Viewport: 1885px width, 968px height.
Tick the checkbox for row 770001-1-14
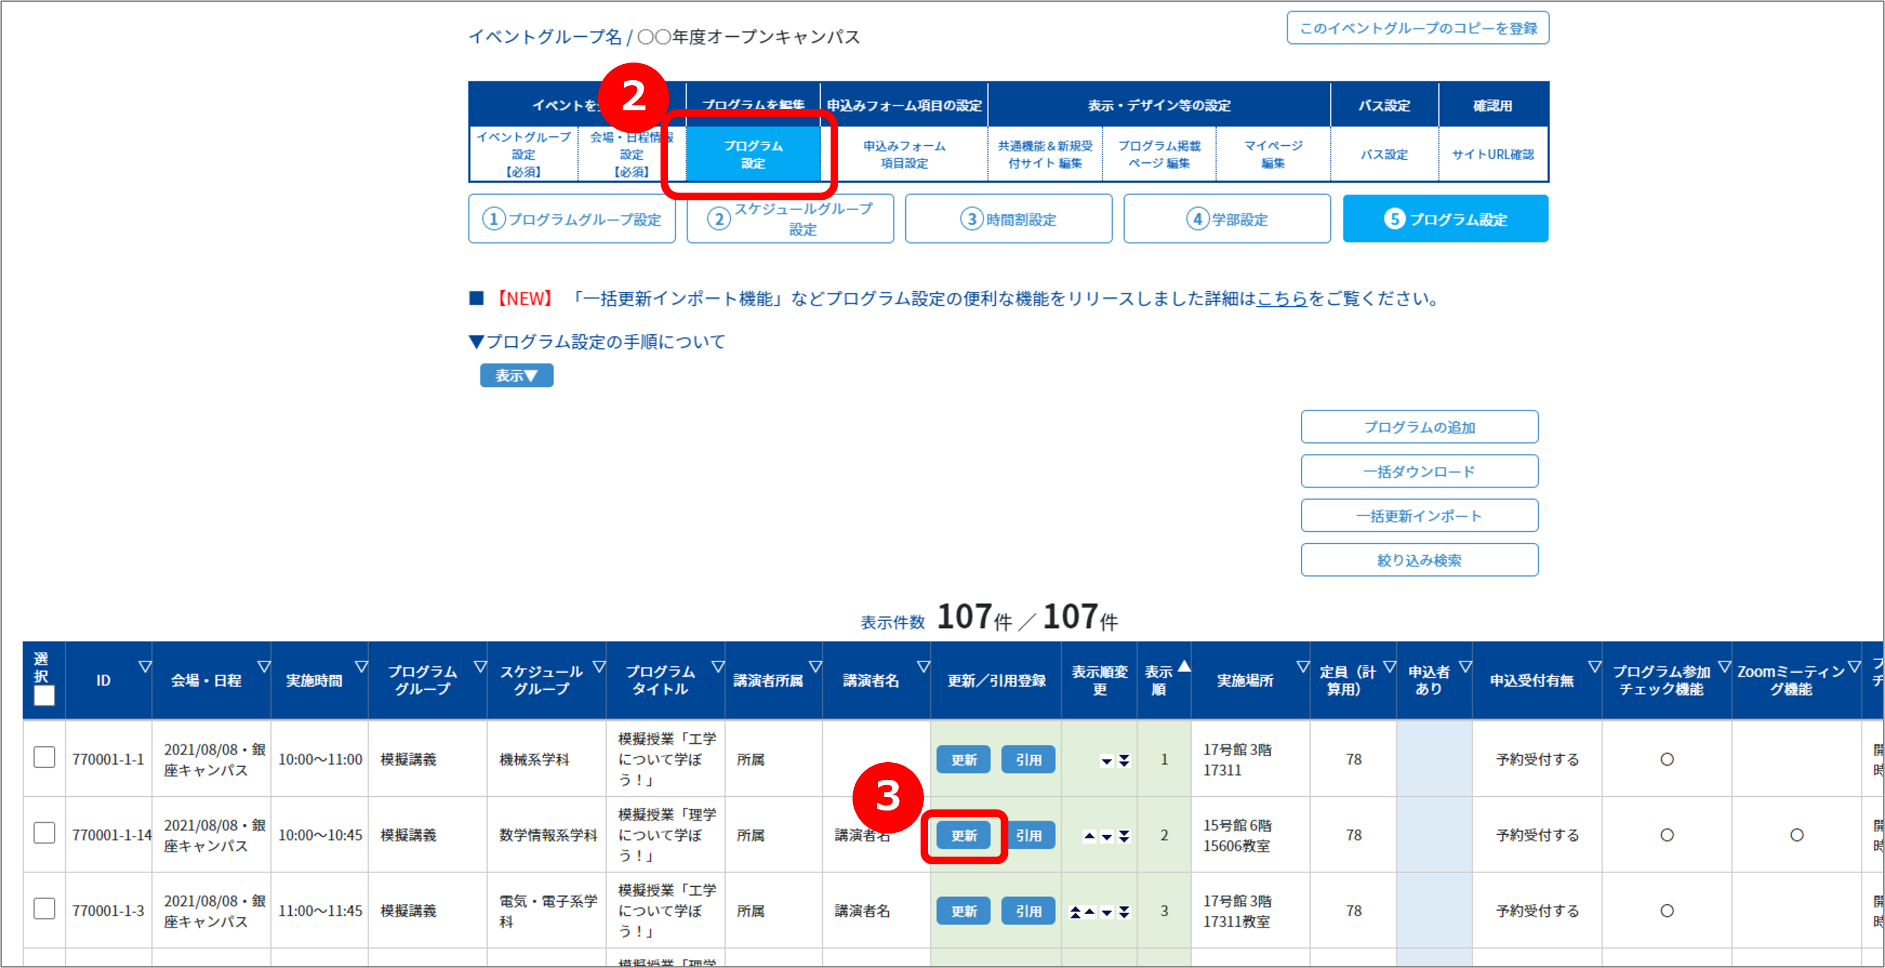[44, 832]
